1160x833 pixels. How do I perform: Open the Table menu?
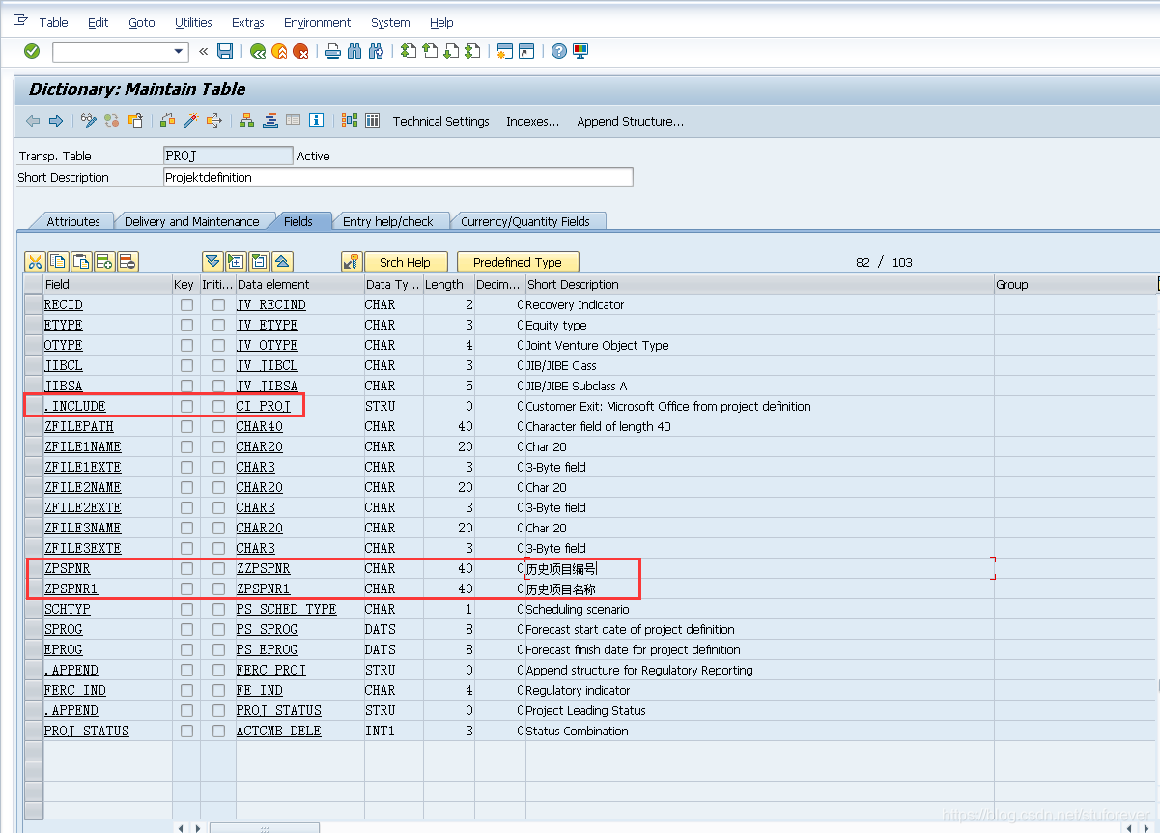pos(53,22)
